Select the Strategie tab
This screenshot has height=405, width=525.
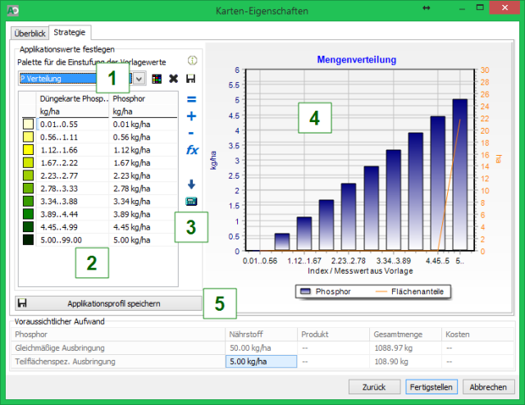pos(69,33)
